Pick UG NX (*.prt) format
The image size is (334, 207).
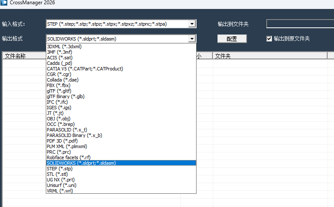click(121, 180)
